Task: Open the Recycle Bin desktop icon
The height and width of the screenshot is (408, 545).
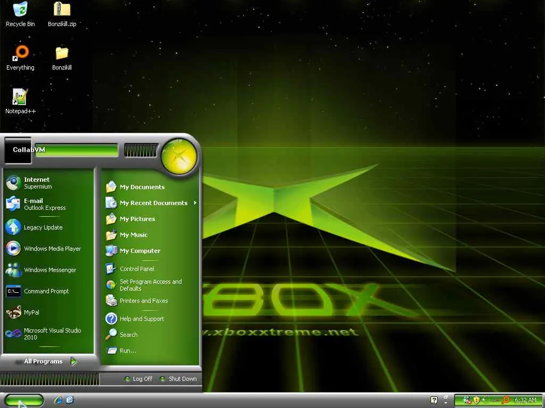Action: pyautogui.click(x=20, y=14)
